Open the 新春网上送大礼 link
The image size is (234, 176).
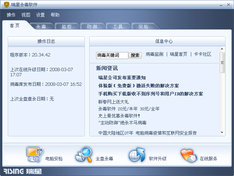point(113,102)
